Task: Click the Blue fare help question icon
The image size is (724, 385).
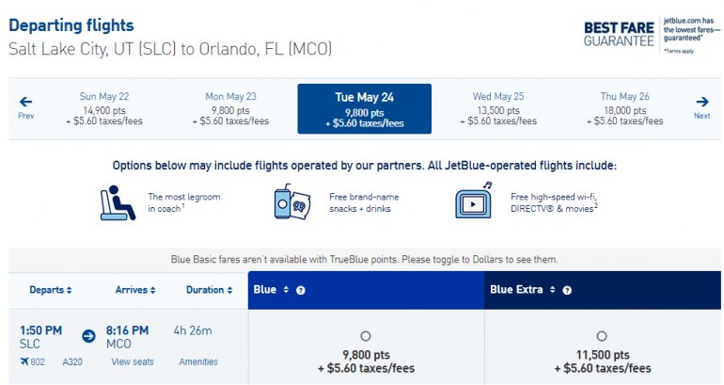Action: (300, 290)
